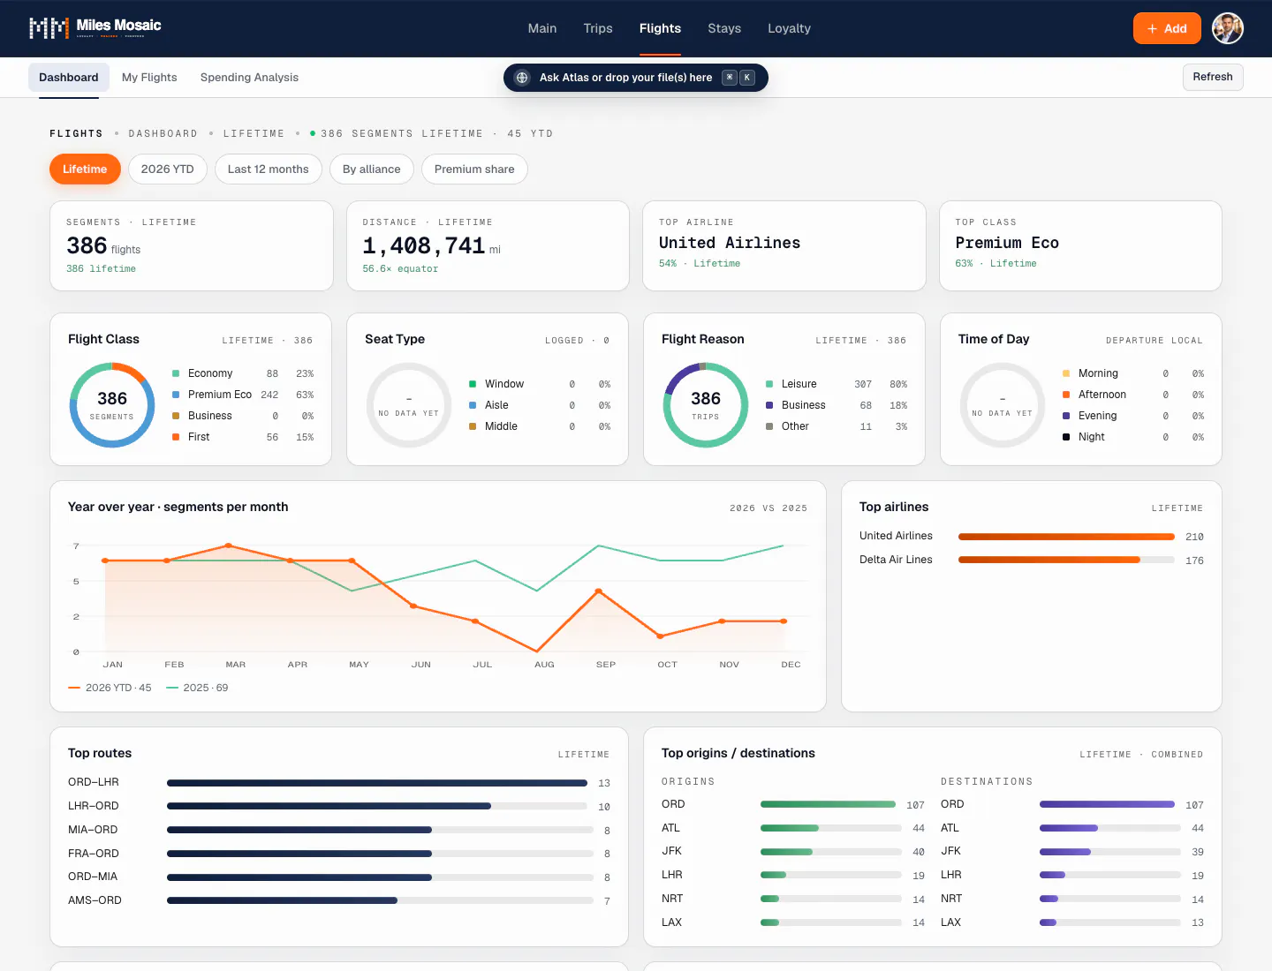
Task: Click the LHR–ORD route row label
Action: (94, 806)
